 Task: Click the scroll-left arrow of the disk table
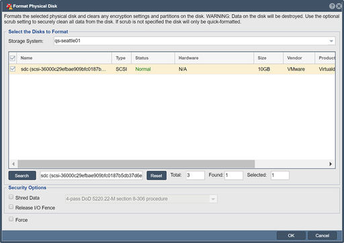pyautogui.click(x=13, y=164)
